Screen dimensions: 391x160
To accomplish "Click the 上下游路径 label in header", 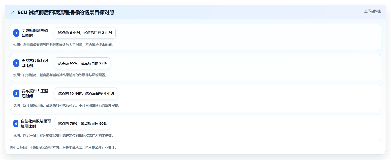I will pyautogui.click(x=372, y=11).
